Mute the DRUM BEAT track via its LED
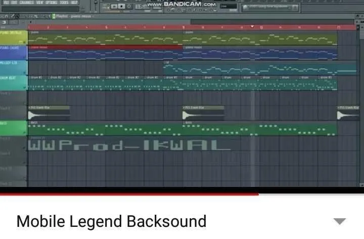 (24, 87)
